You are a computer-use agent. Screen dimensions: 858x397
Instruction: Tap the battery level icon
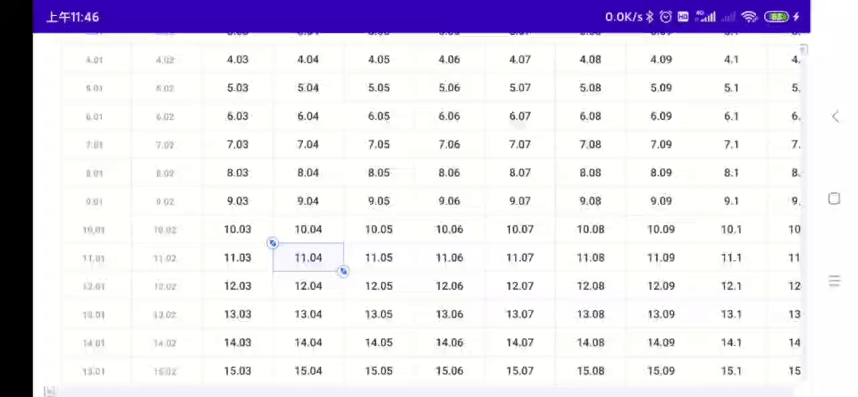point(776,17)
